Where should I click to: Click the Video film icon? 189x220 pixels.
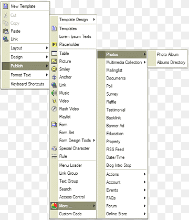coord(54,101)
